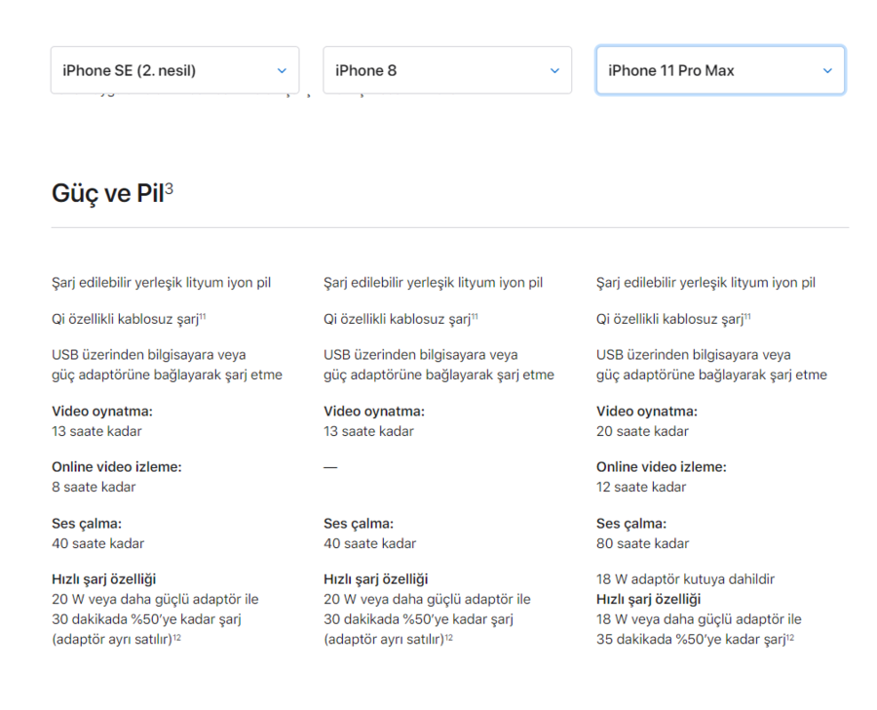Screen dimensions: 877x710
Task: Click the "Ses çalma" label in iPhone 8 column
Action: pyautogui.click(x=359, y=524)
